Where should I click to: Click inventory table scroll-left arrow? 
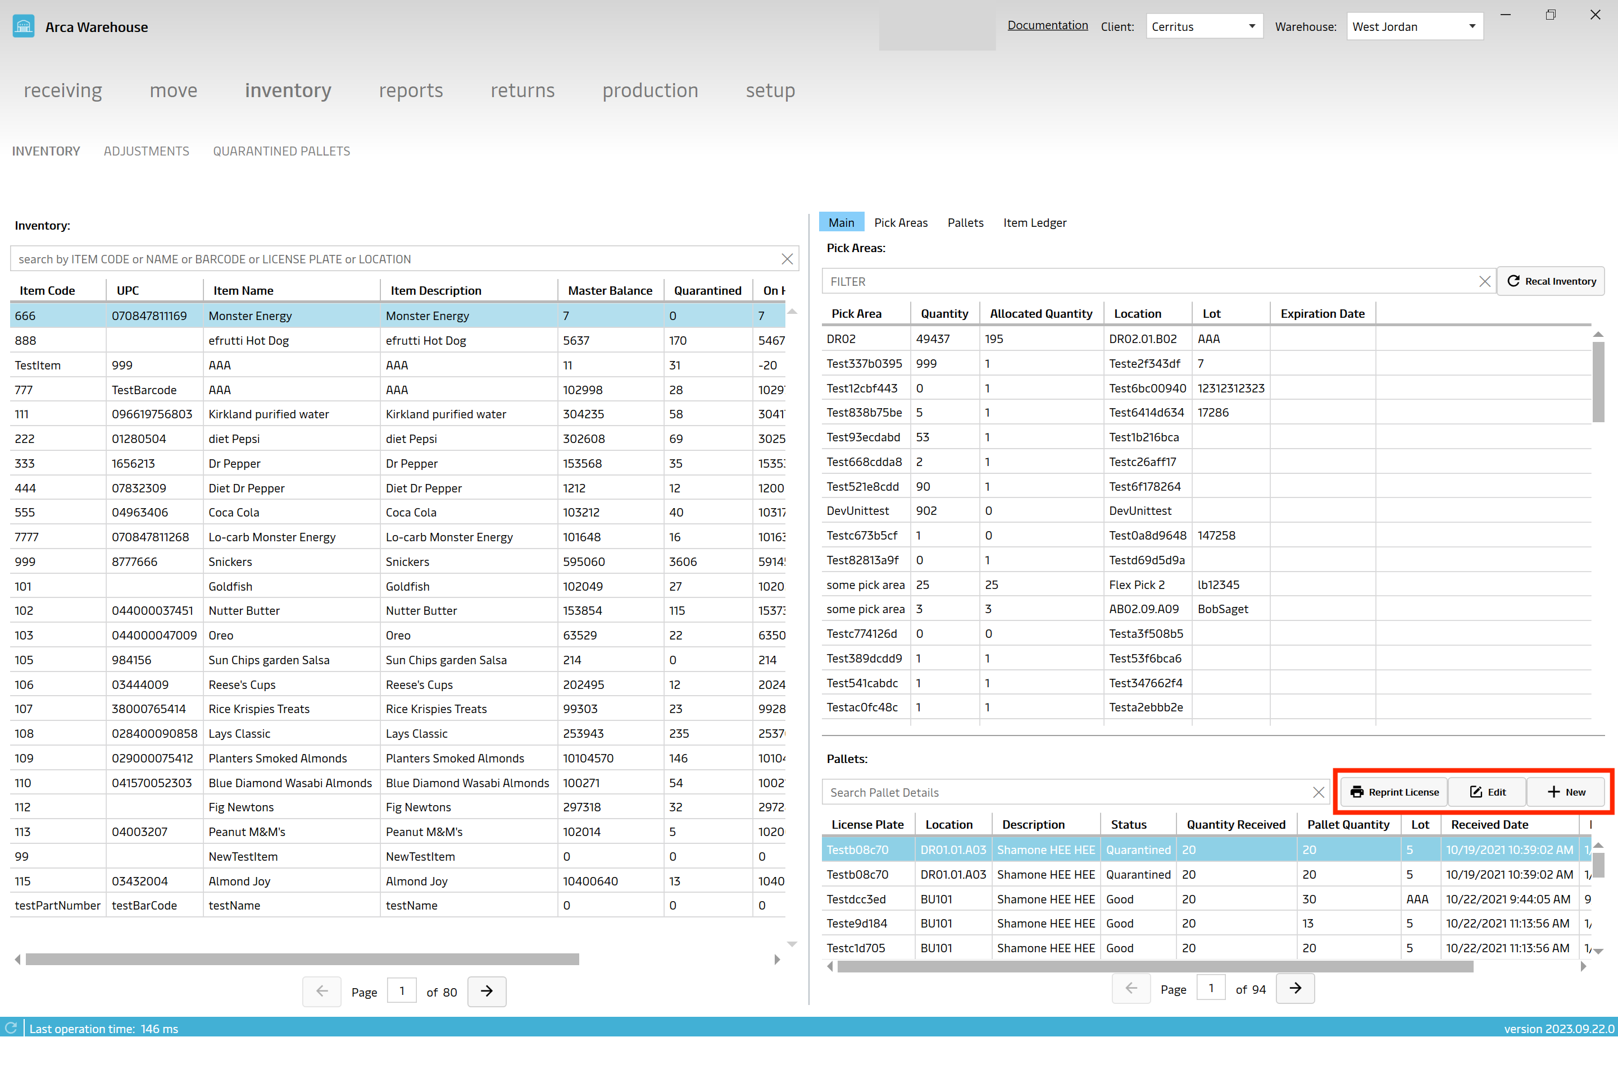pos(17,959)
